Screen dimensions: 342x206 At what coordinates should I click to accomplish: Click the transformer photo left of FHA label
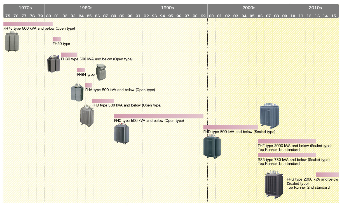click(x=77, y=93)
